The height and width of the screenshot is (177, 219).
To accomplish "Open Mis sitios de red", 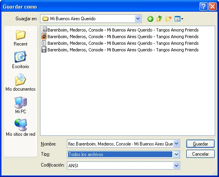I will point(21,128).
